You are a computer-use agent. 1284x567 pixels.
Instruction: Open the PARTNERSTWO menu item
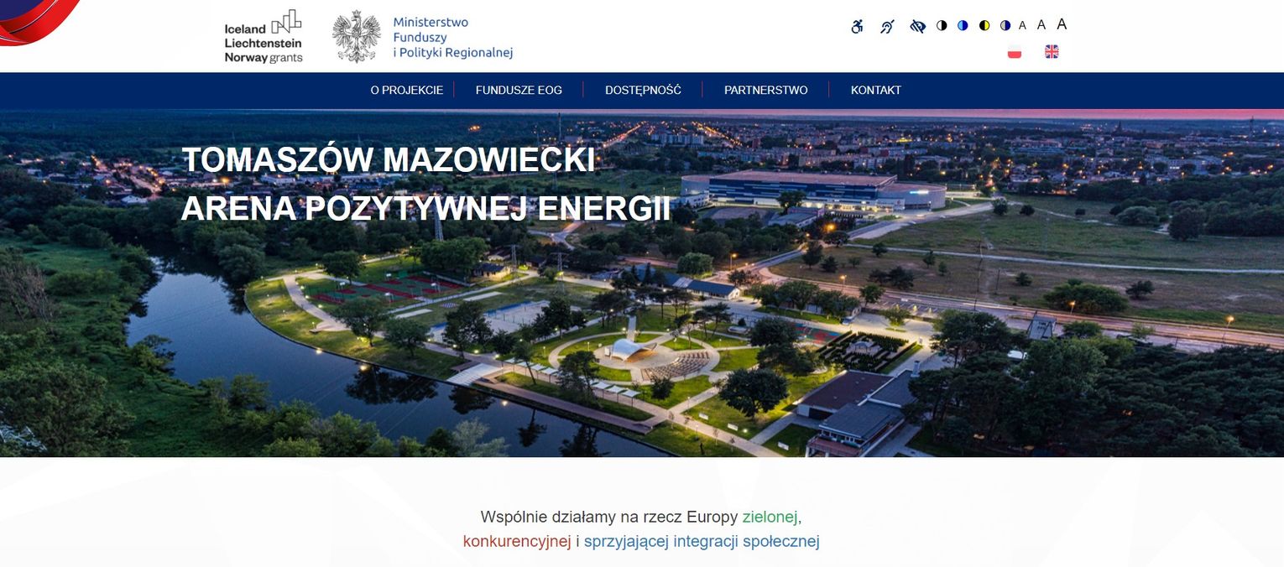[765, 91]
